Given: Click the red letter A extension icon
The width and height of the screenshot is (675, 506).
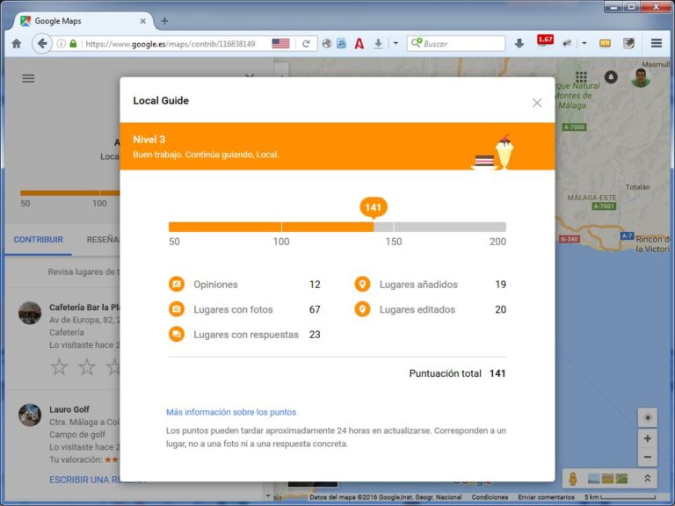Looking at the screenshot, I should click(x=359, y=43).
